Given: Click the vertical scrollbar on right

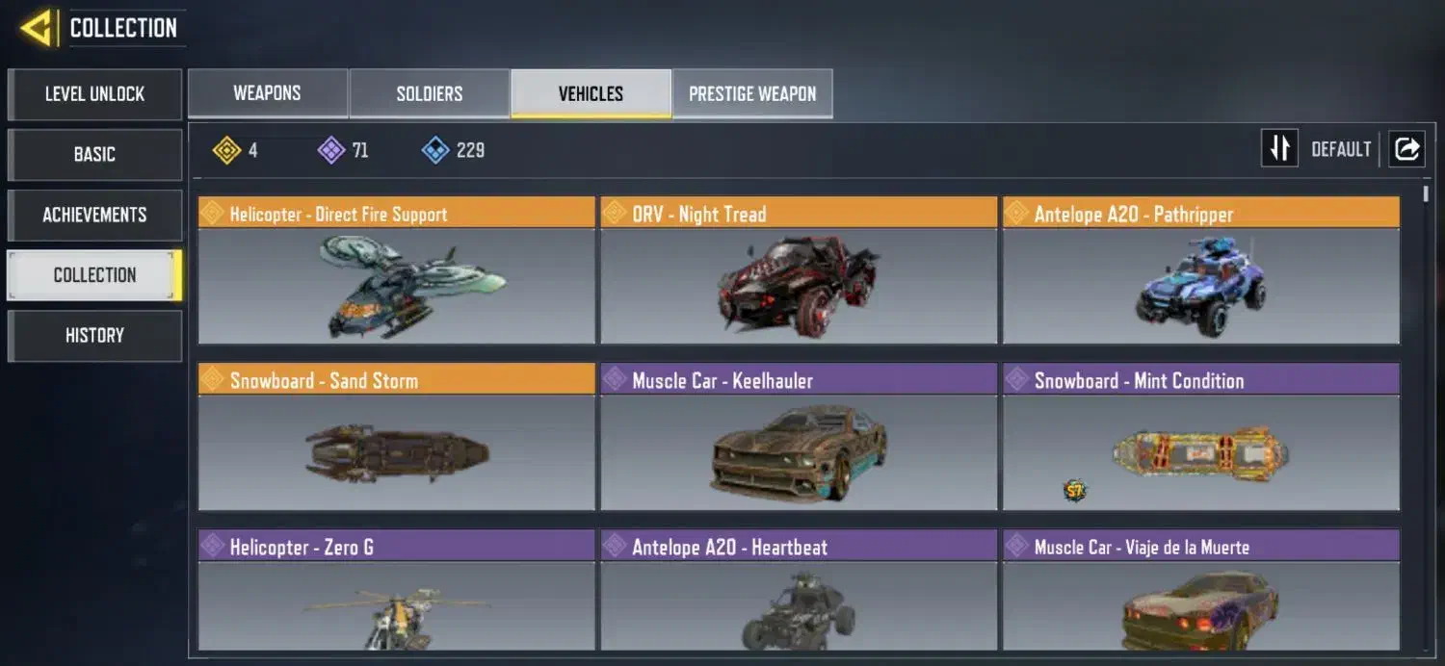Looking at the screenshot, I should [x=1427, y=194].
